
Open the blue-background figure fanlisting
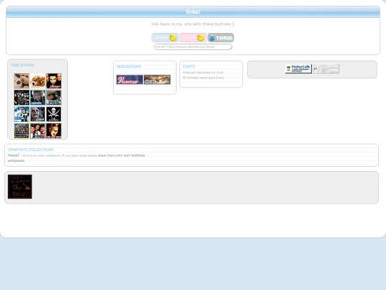(21, 114)
